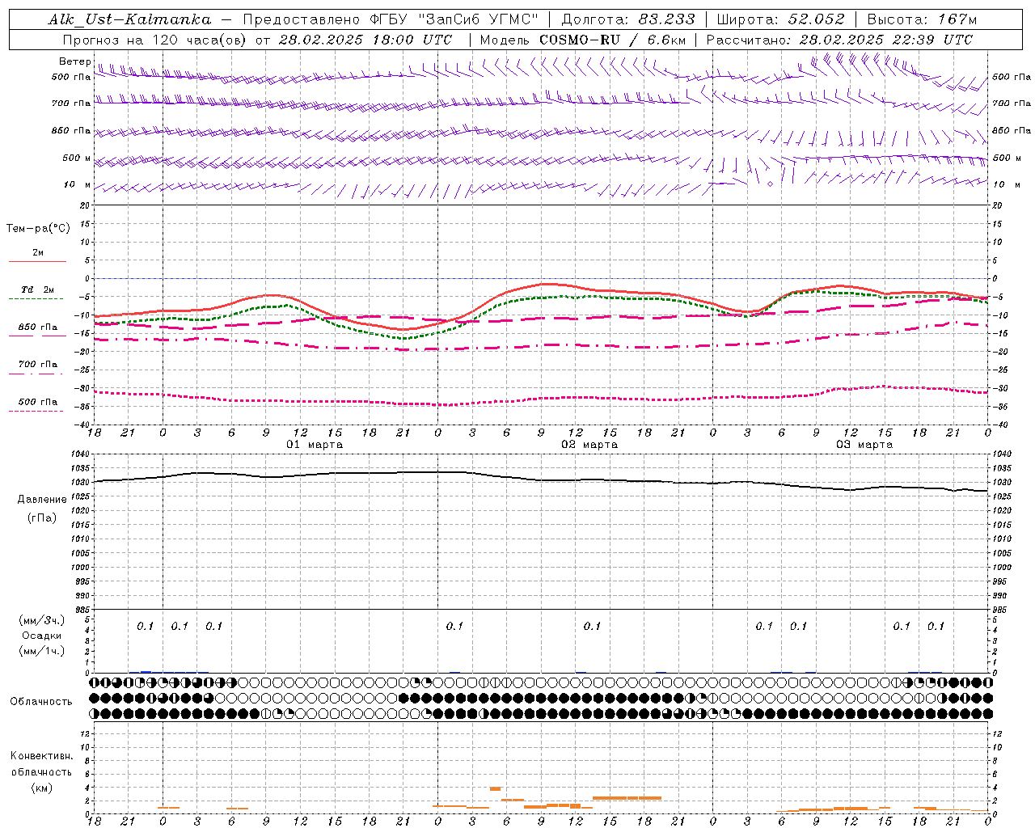The width and height of the screenshot is (1035, 828).
Task: Click the orange convective bar at 4 km
Action: (x=495, y=788)
